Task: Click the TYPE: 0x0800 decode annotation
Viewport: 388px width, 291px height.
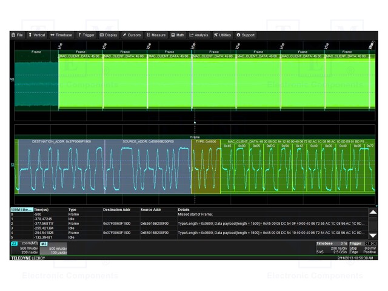Action: click(206, 141)
